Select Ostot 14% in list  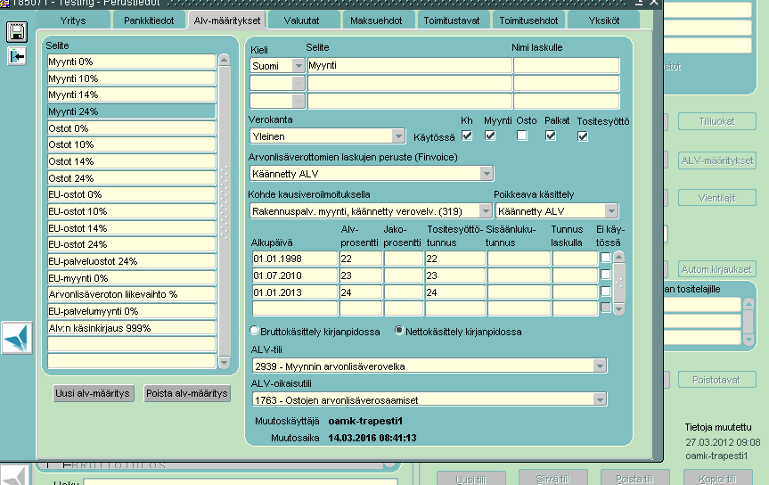click(x=132, y=161)
